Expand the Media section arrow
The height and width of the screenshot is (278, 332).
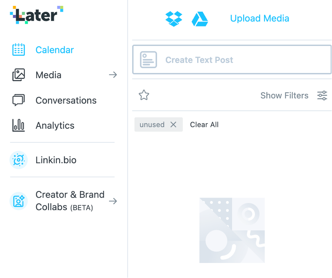point(113,75)
